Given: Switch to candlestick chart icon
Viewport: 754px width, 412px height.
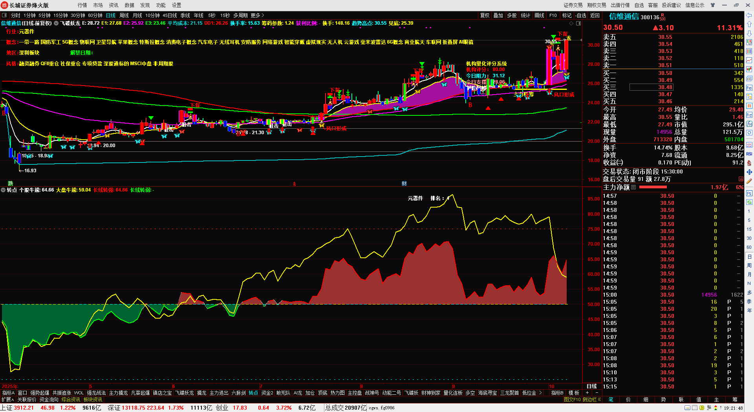Looking at the screenshot, I should (x=749, y=69).
